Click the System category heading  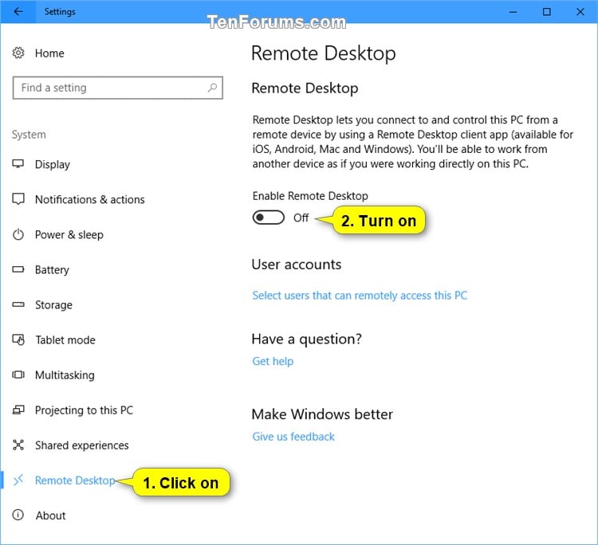click(29, 135)
